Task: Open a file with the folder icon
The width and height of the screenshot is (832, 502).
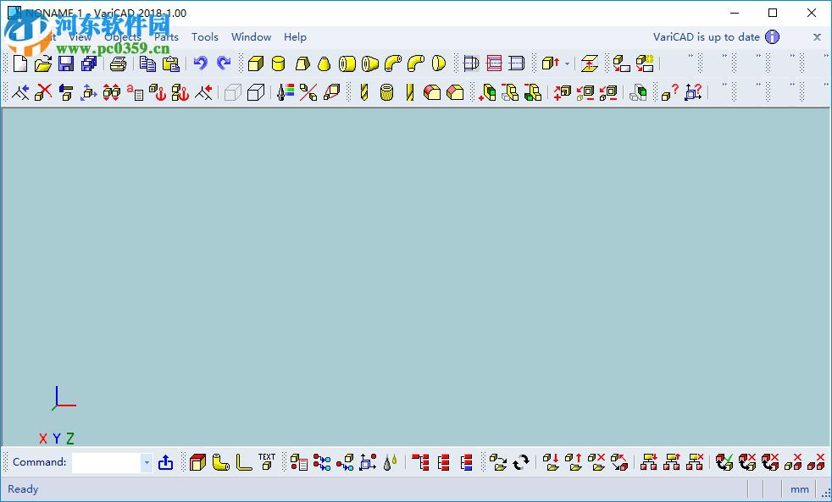Action: pyautogui.click(x=43, y=63)
